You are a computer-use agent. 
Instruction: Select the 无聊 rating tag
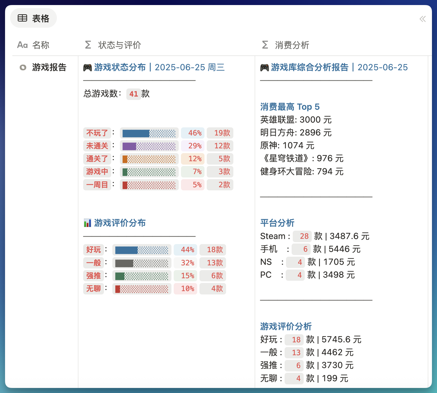tap(94, 289)
